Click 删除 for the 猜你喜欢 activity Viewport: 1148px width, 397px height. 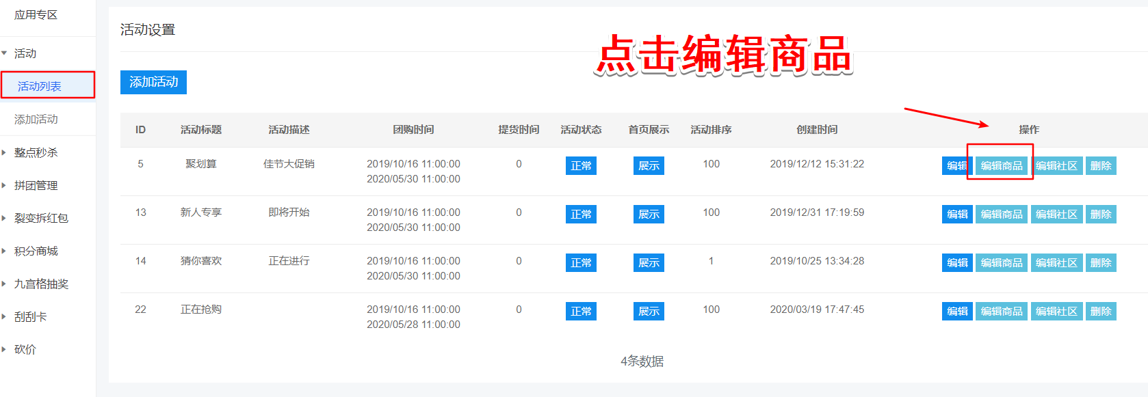pyautogui.click(x=1101, y=263)
